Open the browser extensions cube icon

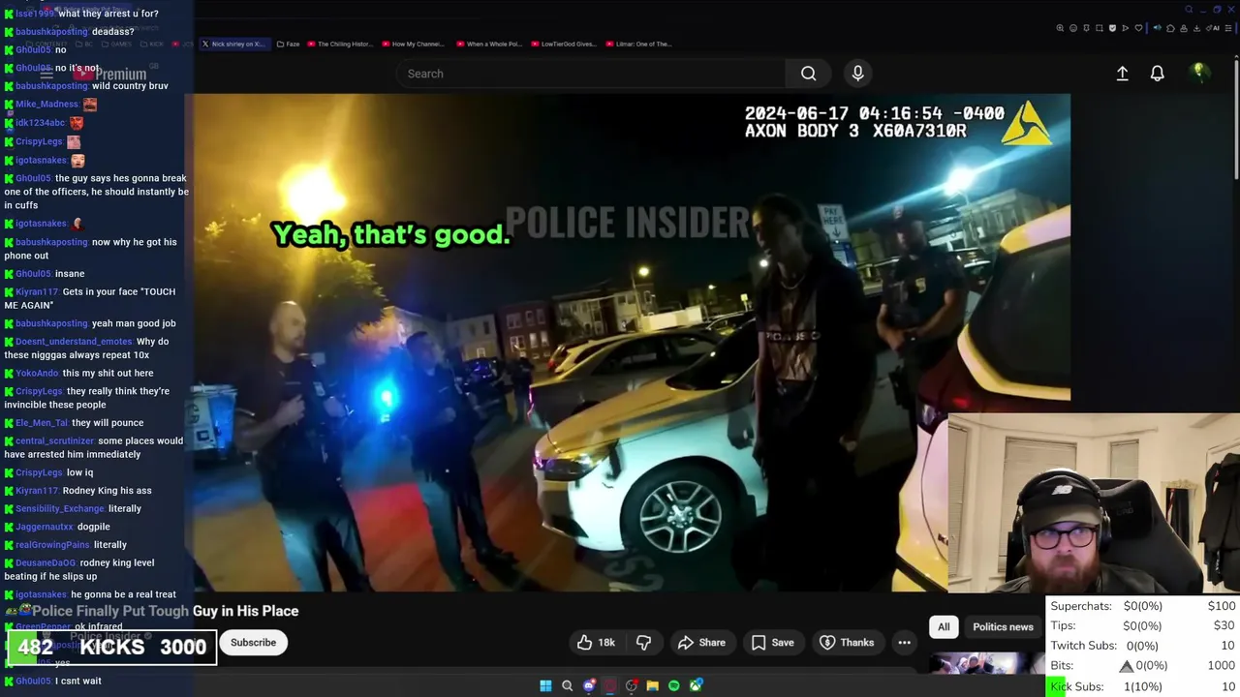click(1170, 28)
